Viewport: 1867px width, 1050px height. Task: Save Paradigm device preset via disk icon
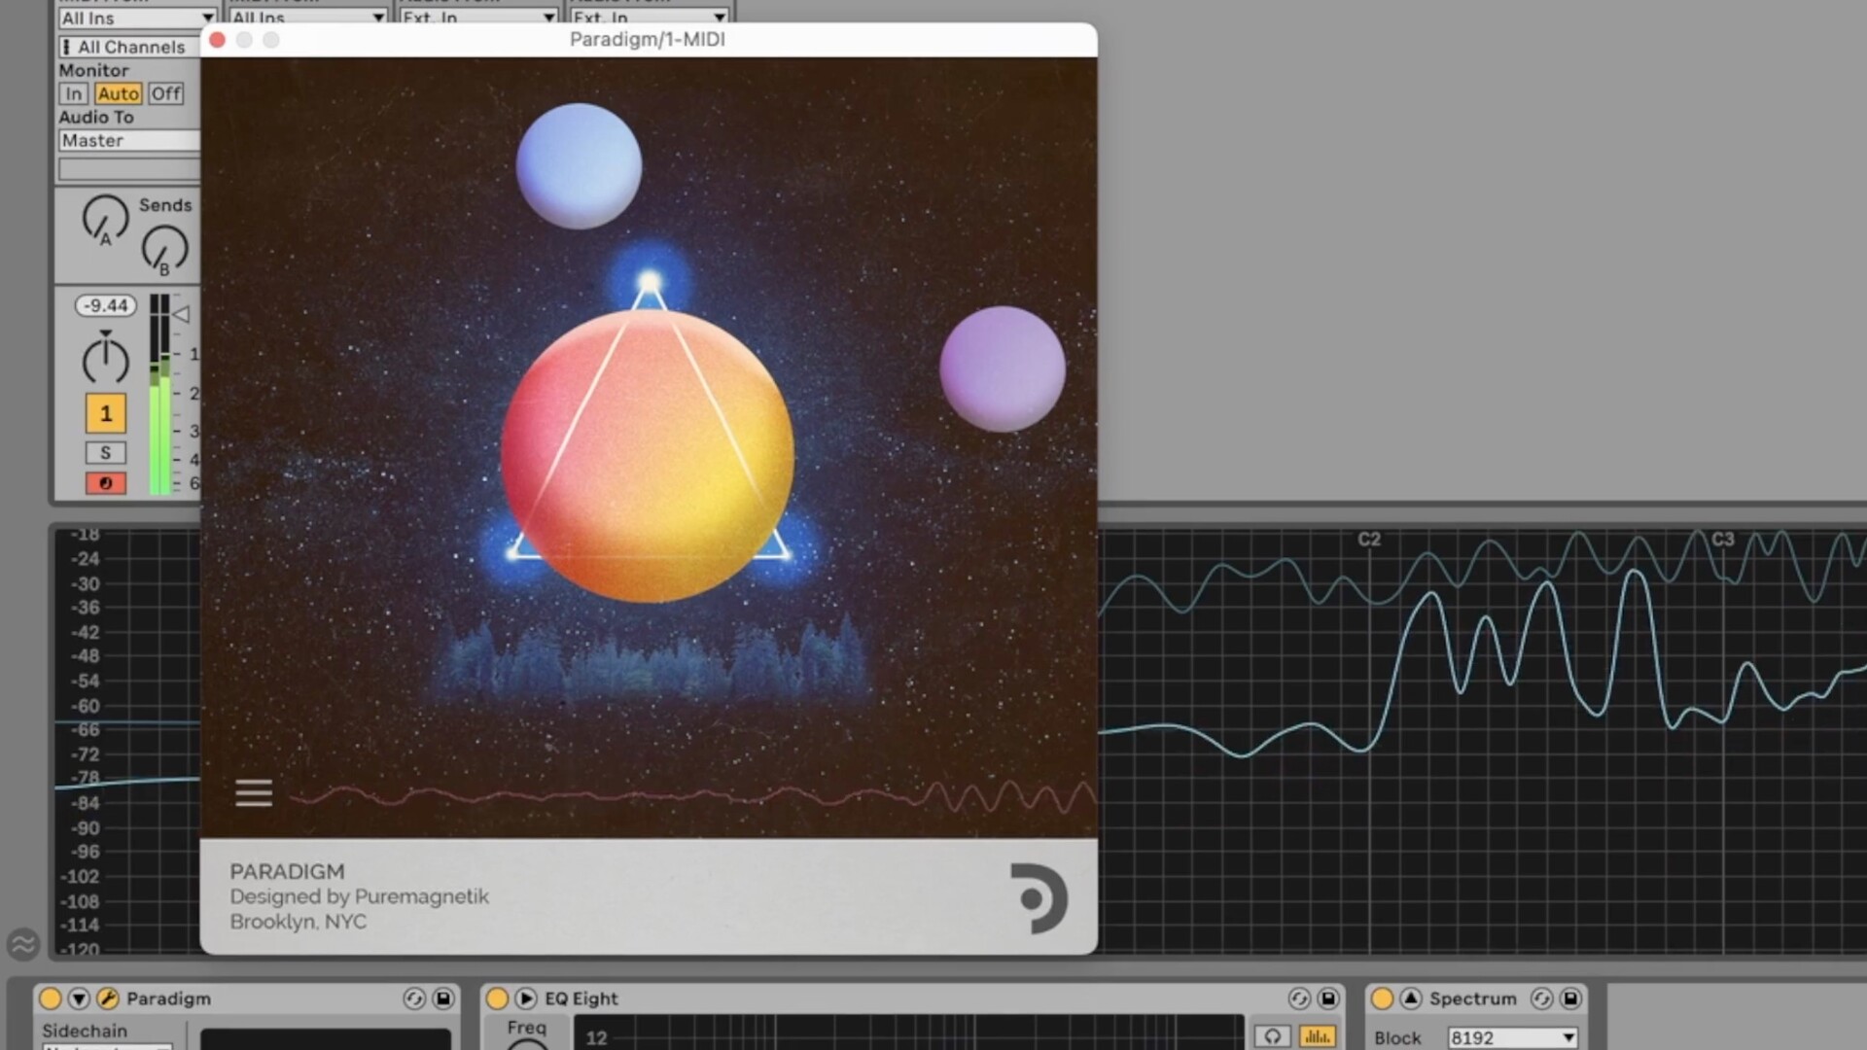443,998
